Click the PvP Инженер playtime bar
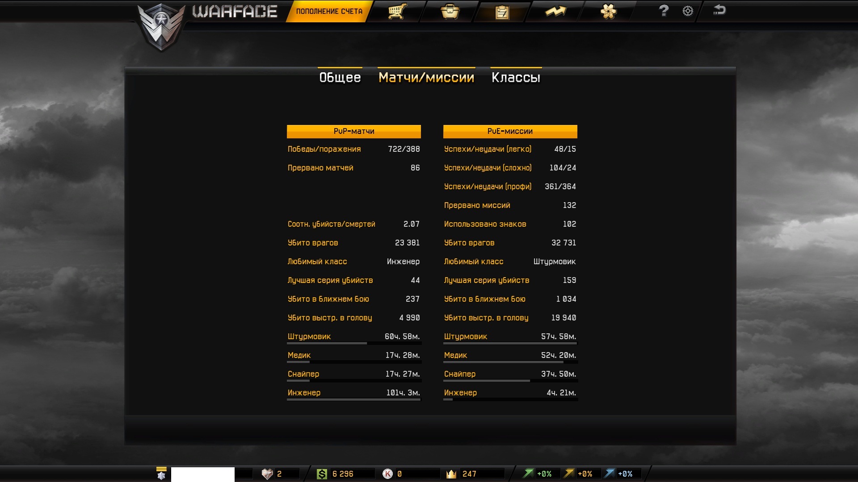 (353, 399)
